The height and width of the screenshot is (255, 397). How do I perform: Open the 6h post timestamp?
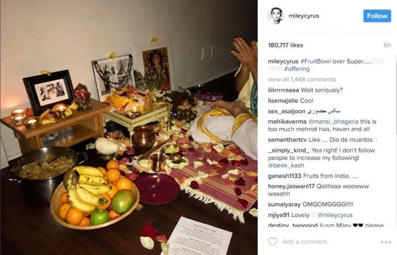tap(387, 45)
